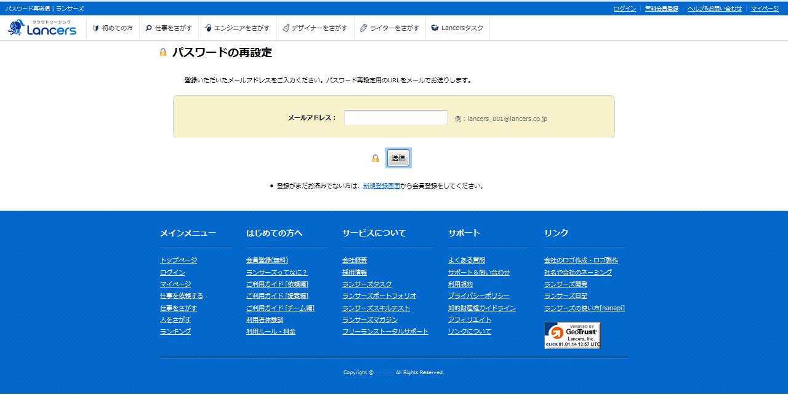The height and width of the screenshot is (395, 788).
Task: Open ヘルプ&お問い合わせ in the header
Action: tap(715, 9)
